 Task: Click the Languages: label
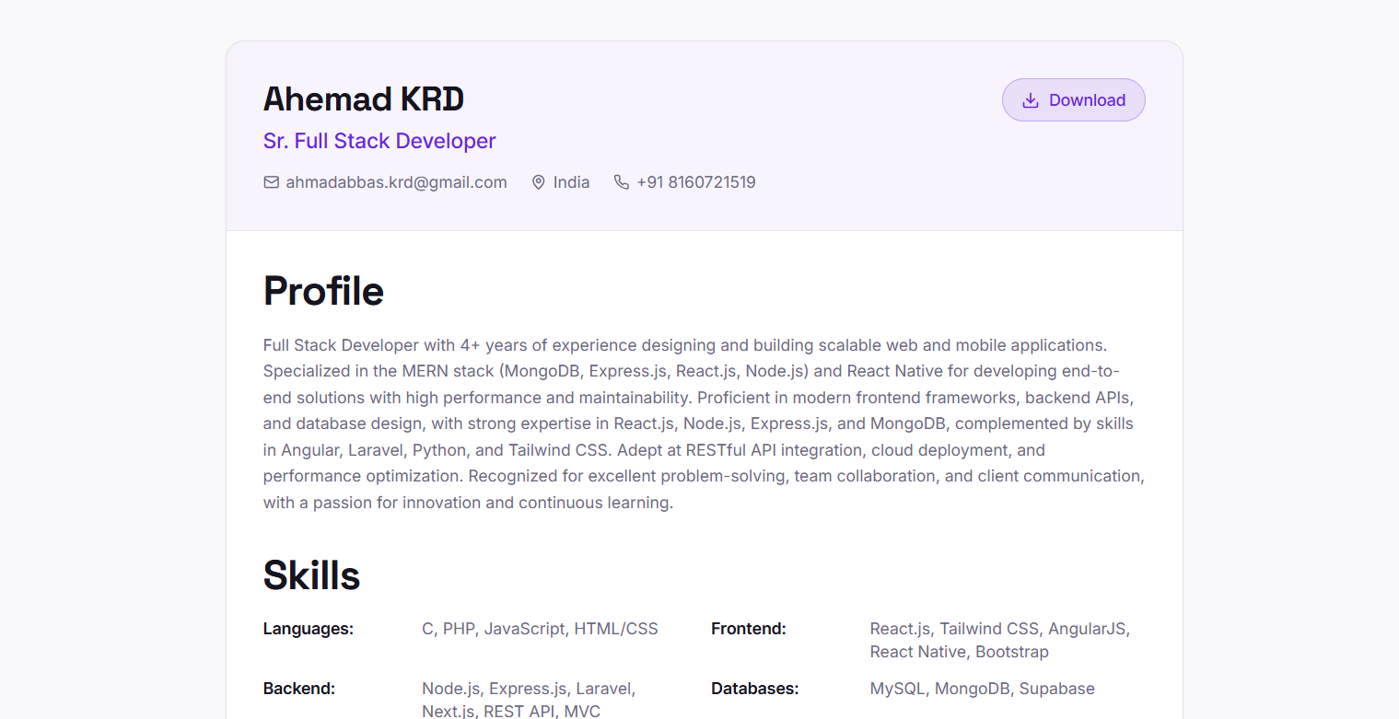pyautogui.click(x=309, y=629)
